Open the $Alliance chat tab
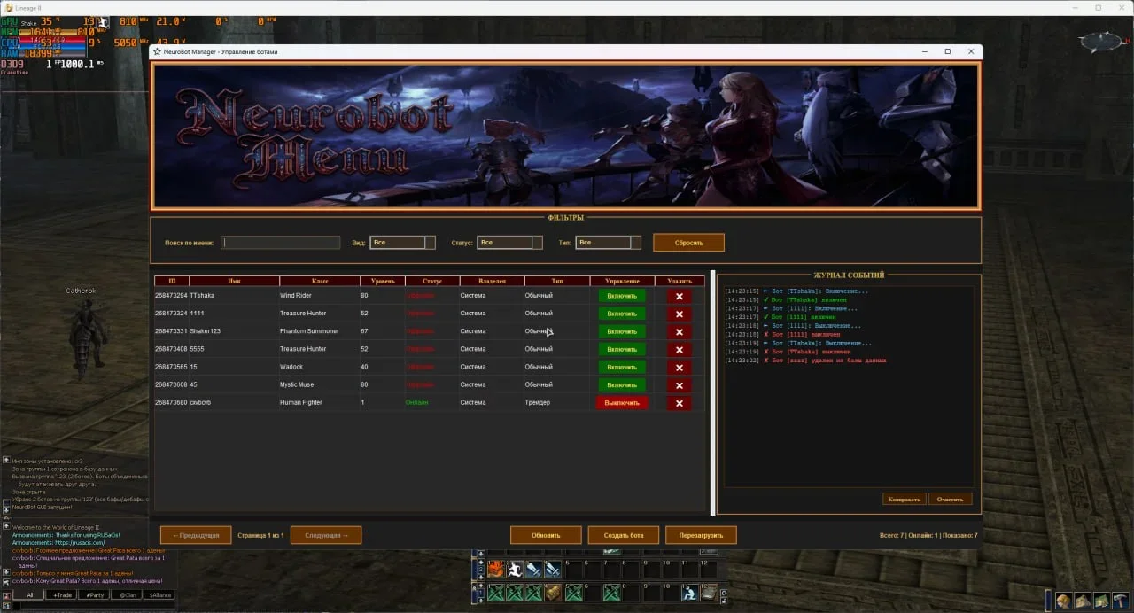The image size is (1134, 613). [160, 595]
